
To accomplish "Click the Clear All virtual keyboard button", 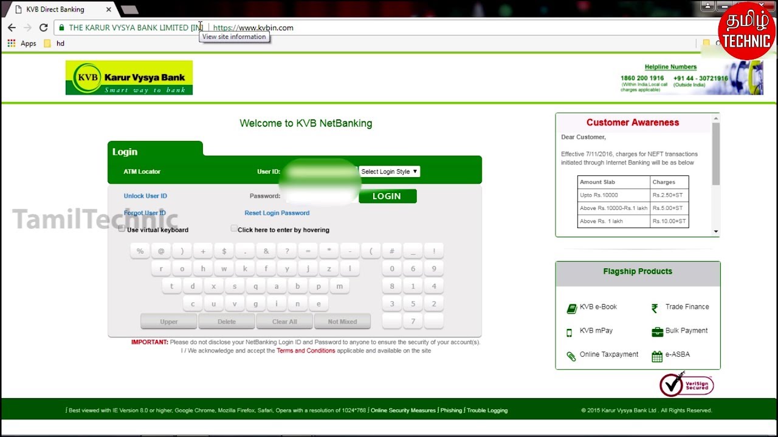I will (x=284, y=322).
